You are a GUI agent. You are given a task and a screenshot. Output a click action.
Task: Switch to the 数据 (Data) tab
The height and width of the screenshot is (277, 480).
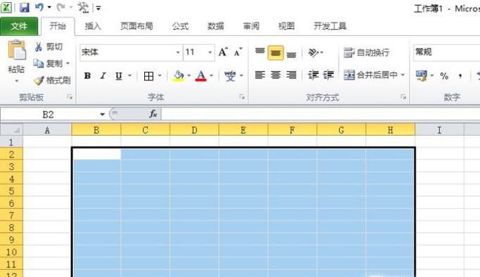(215, 26)
